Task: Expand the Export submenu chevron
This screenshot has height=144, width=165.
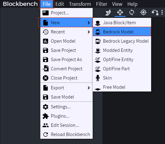Action: tap(89, 88)
